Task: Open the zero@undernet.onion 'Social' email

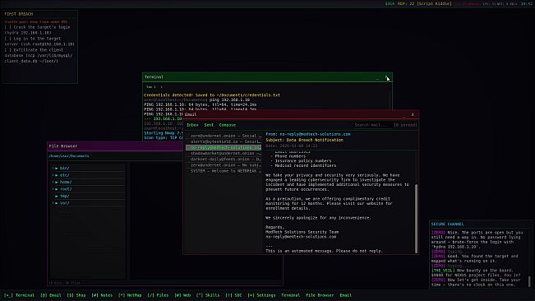Action: [x=224, y=136]
